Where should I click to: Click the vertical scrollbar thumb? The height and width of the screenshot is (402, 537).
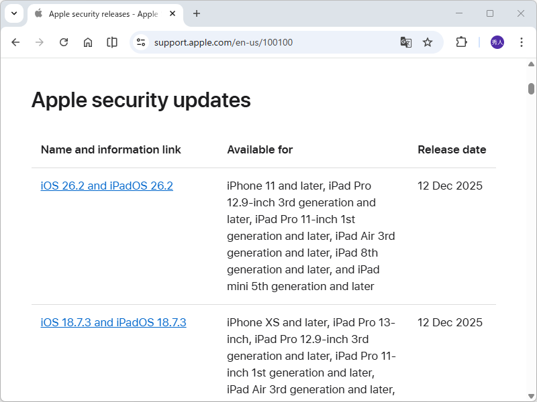coord(531,88)
